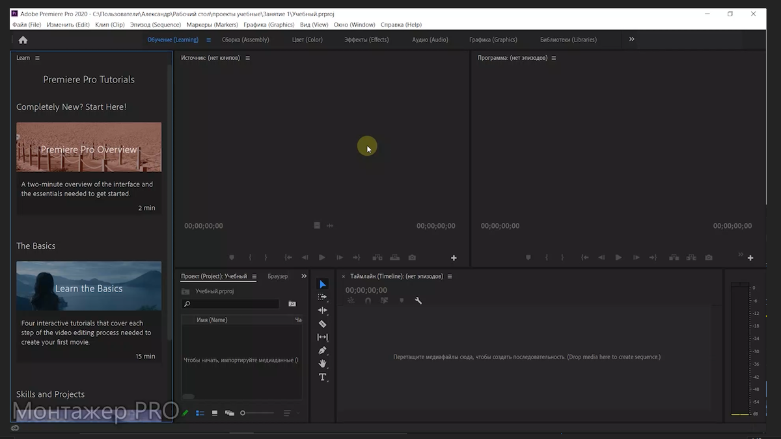Click Program monitor Export Frame camera
781x439 pixels.
coord(709,258)
